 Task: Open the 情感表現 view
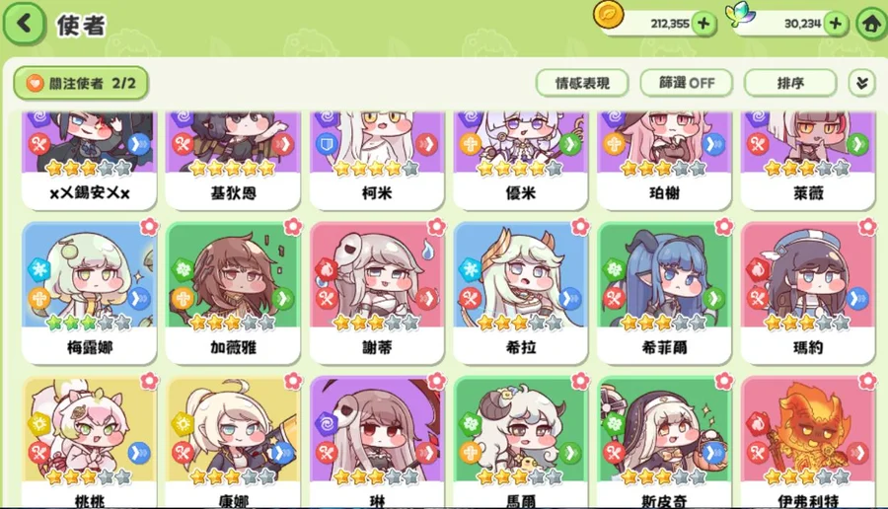click(582, 83)
